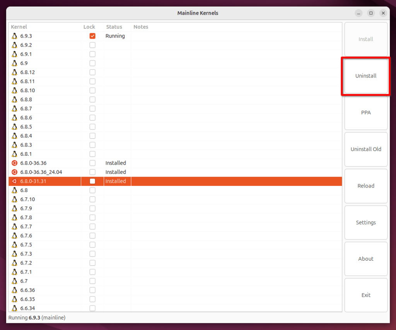Open Settings from the side buttons
The width and height of the screenshot is (396, 330).
(x=366, y=223)
